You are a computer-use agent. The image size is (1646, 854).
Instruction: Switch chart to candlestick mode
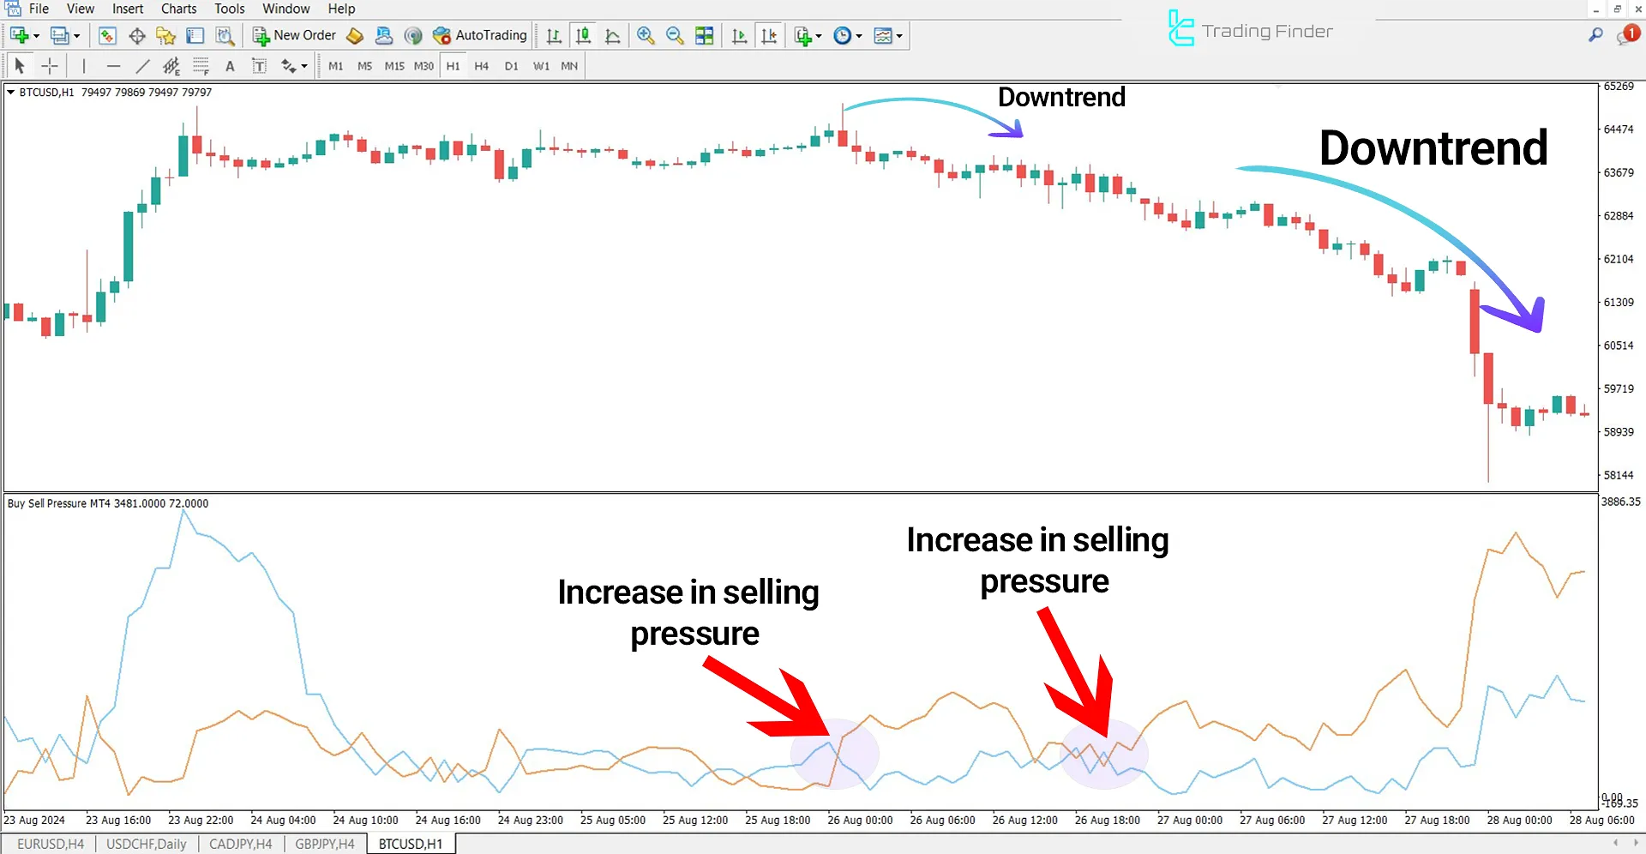click(583, 35)
